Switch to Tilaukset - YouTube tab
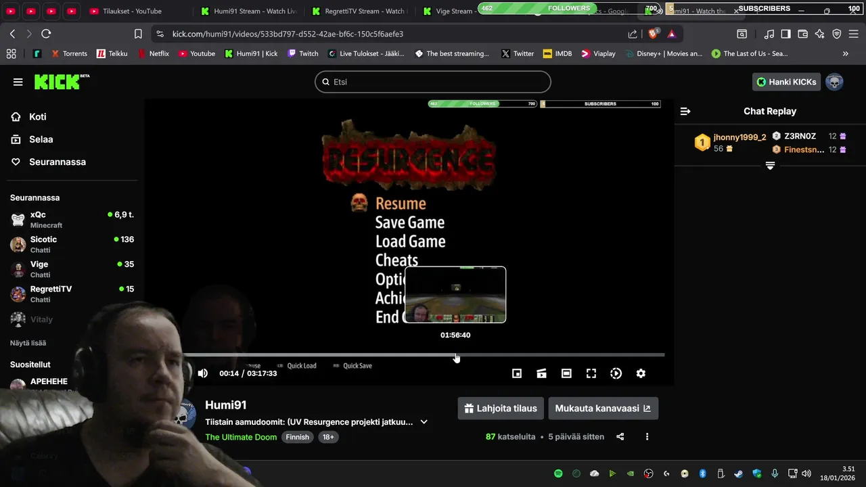 click(x=131, y=11)
